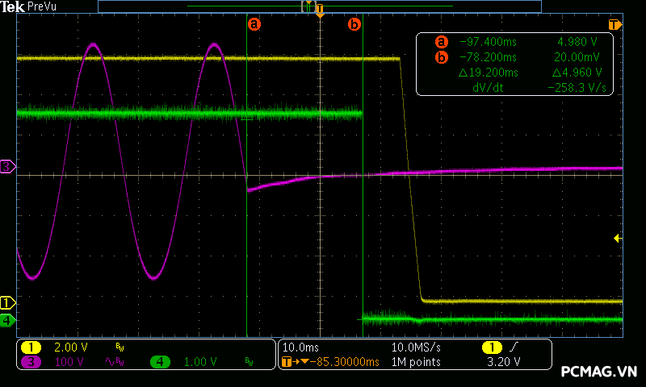
Task: Click the orange T indicator at top right
Action: pyautogui.click(x=615, y=25)
